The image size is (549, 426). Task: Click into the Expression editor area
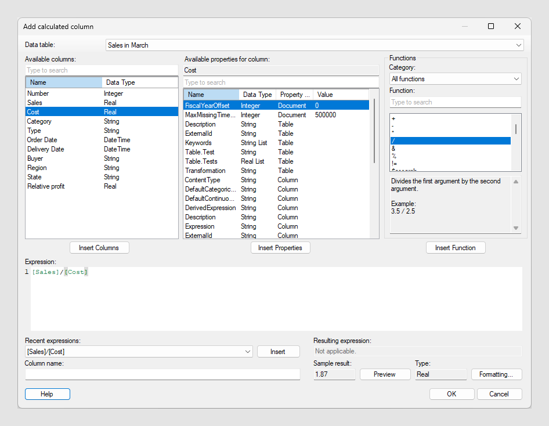276,298
